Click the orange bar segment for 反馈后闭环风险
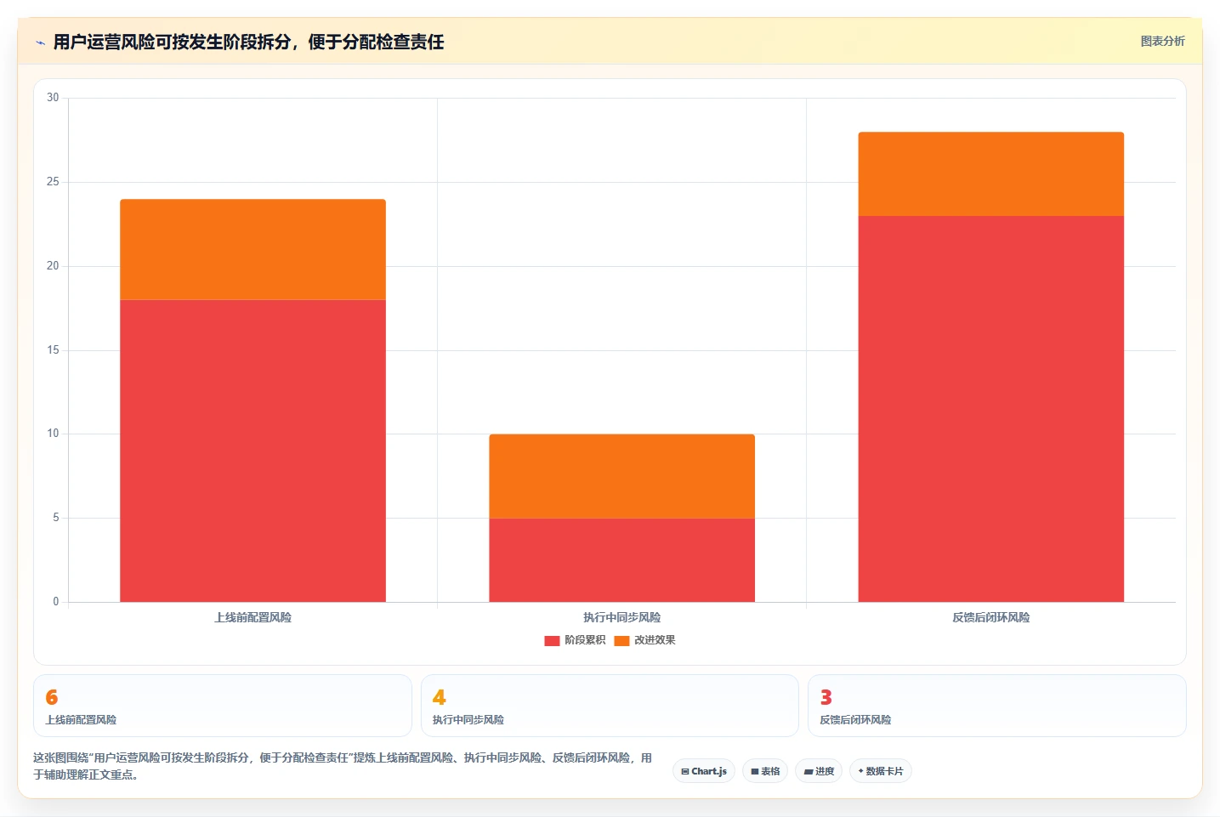The height and width of the screenshot is (817, 1220). coord(990,174)
